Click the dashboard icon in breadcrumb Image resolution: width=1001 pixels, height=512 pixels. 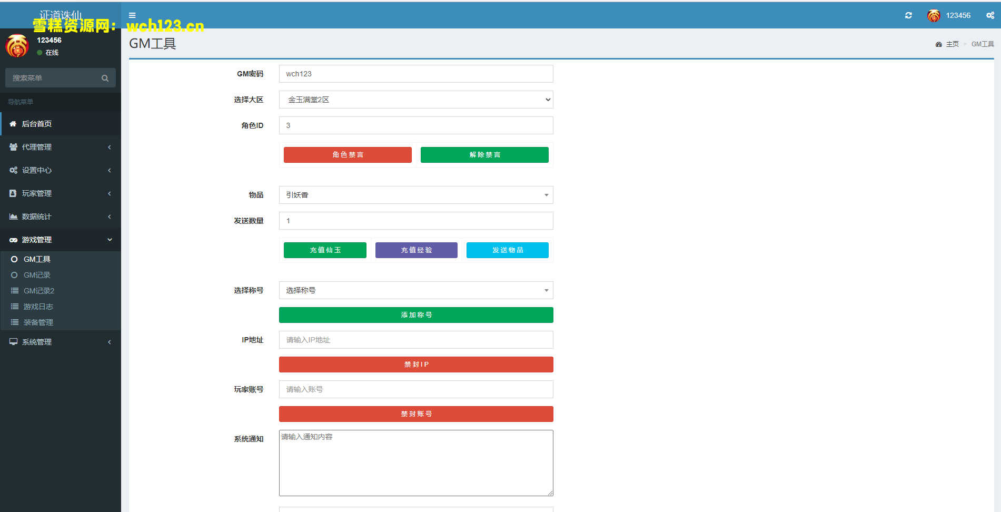[x=938, y=44]
